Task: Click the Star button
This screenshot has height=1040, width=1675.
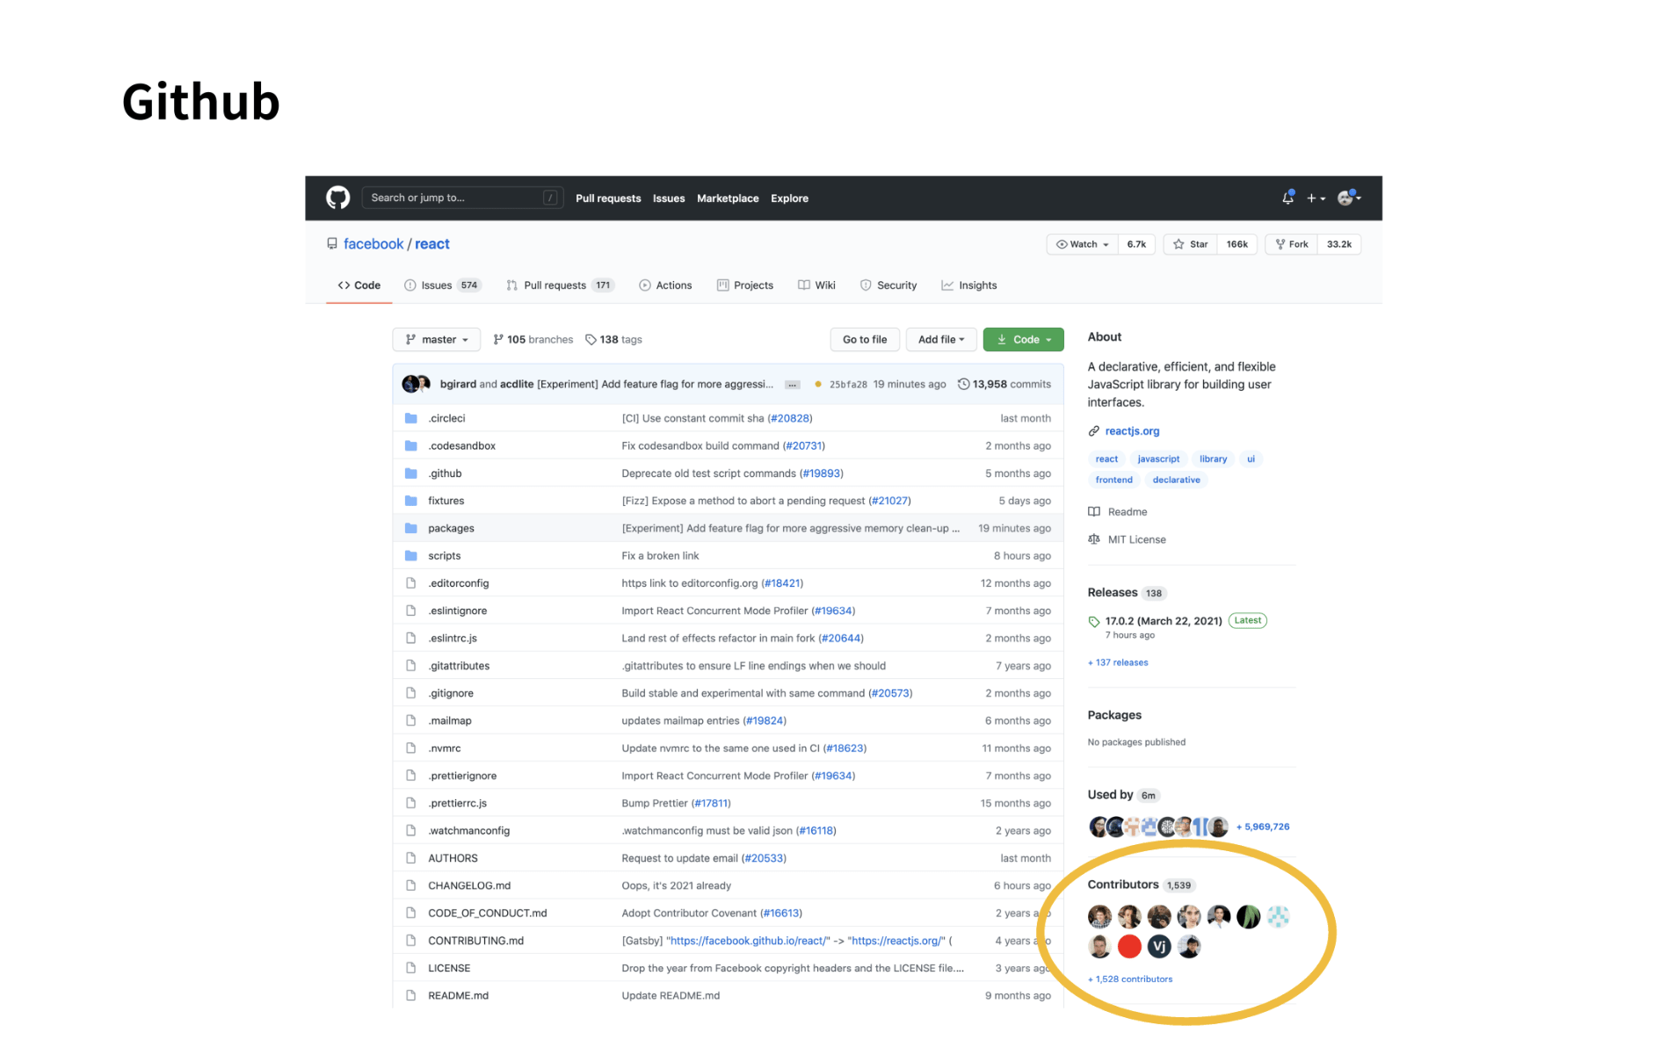Action: click(x=1190, y=244)
